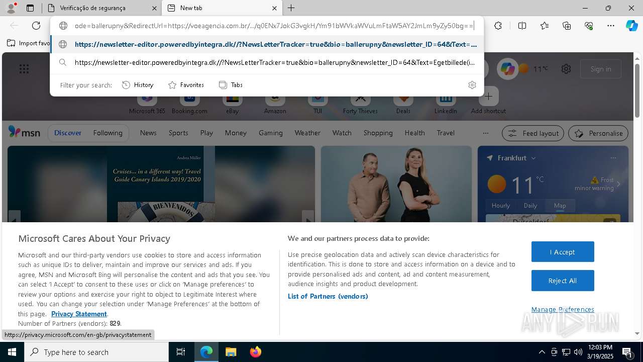Open the Edge profile icon
Viewport: 643px width, 362px height.
(x=11, y=8)
